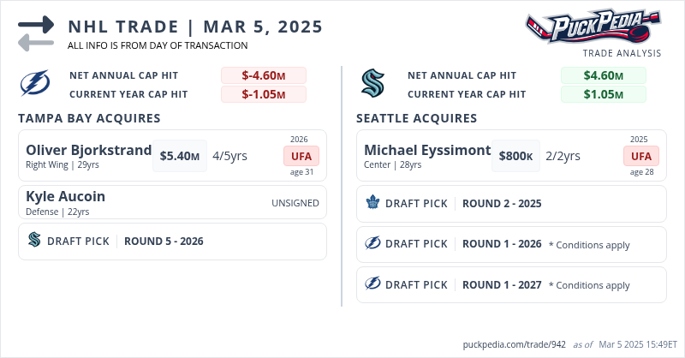Click the PuckPedia logo
This screenshot has height=358, width=685.
pos(593,27)
